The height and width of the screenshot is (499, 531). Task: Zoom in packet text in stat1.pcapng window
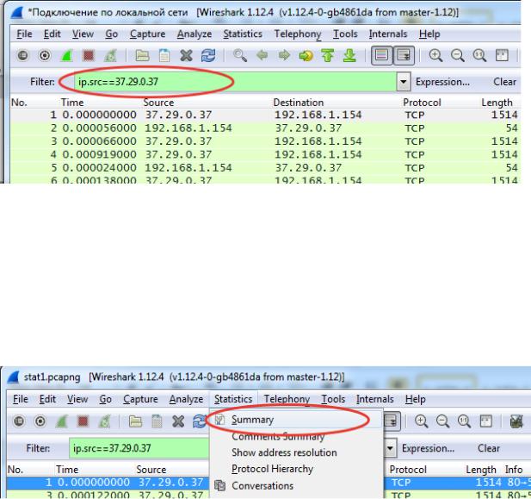click(x=422, y=421)
